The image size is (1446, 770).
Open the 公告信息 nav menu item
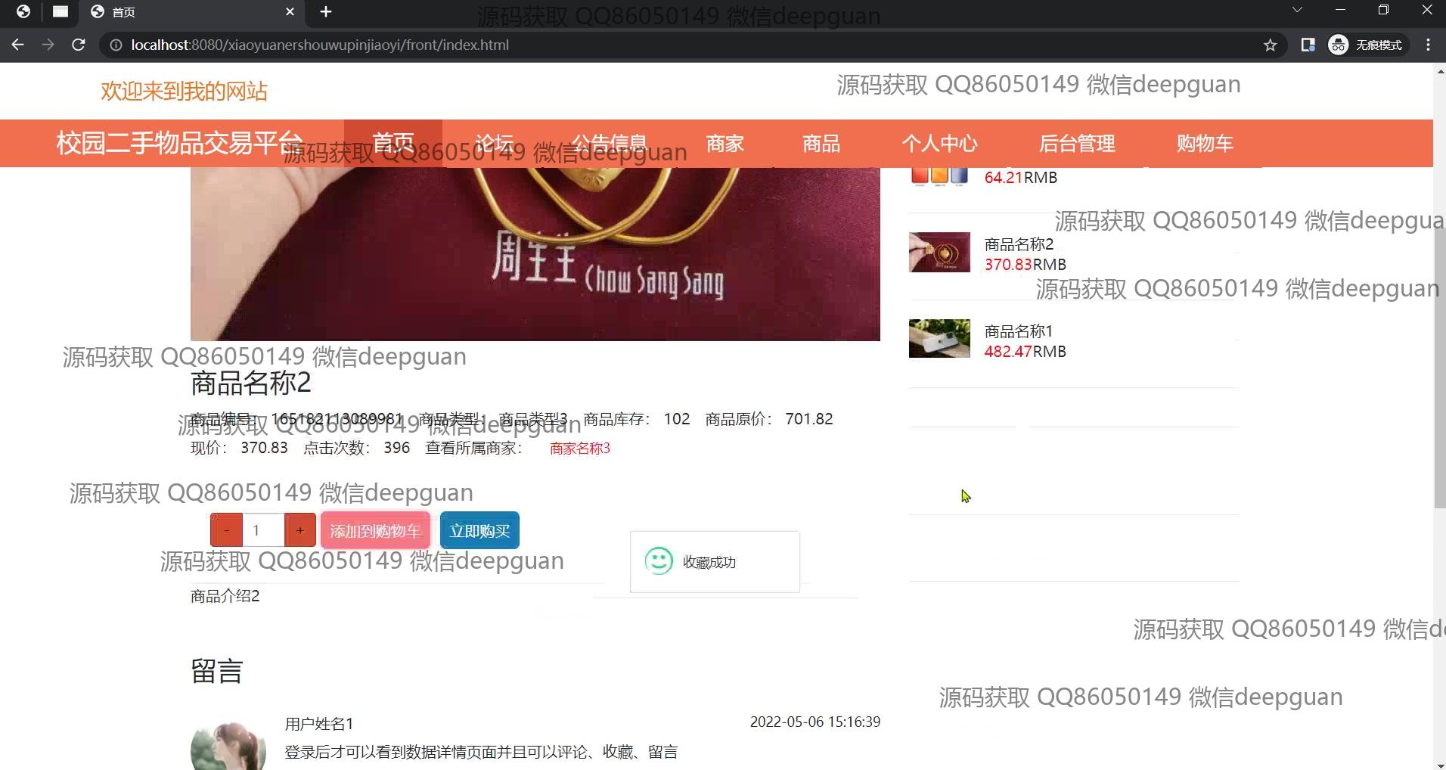coord(610,143)
